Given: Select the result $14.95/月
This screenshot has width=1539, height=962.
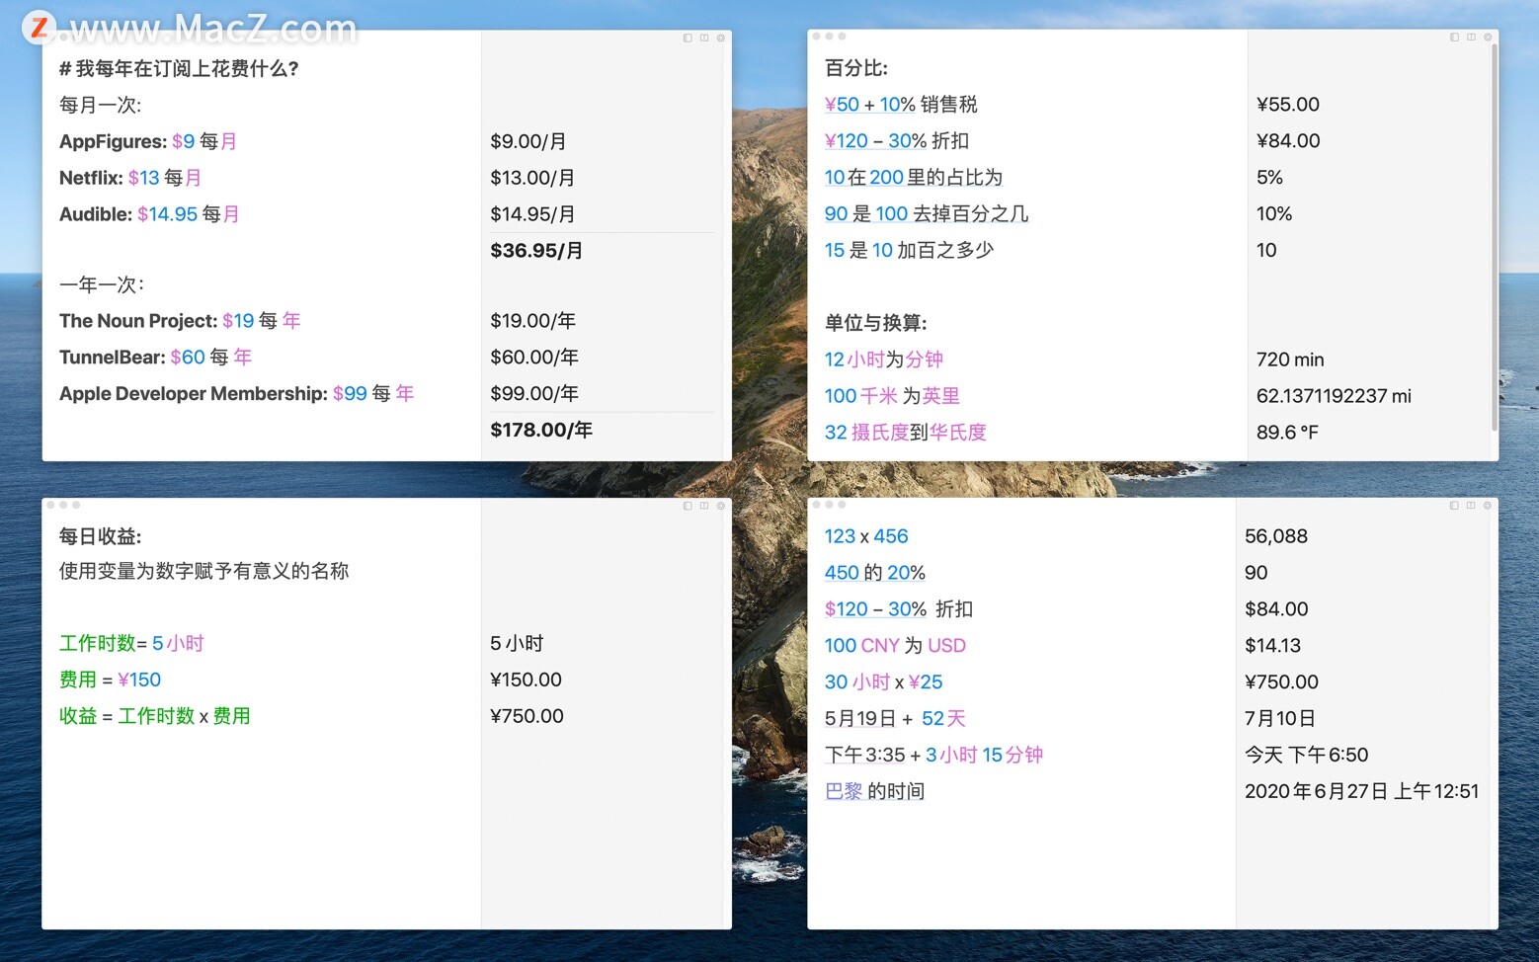Looking at the screenshot, I should (532, 214).
